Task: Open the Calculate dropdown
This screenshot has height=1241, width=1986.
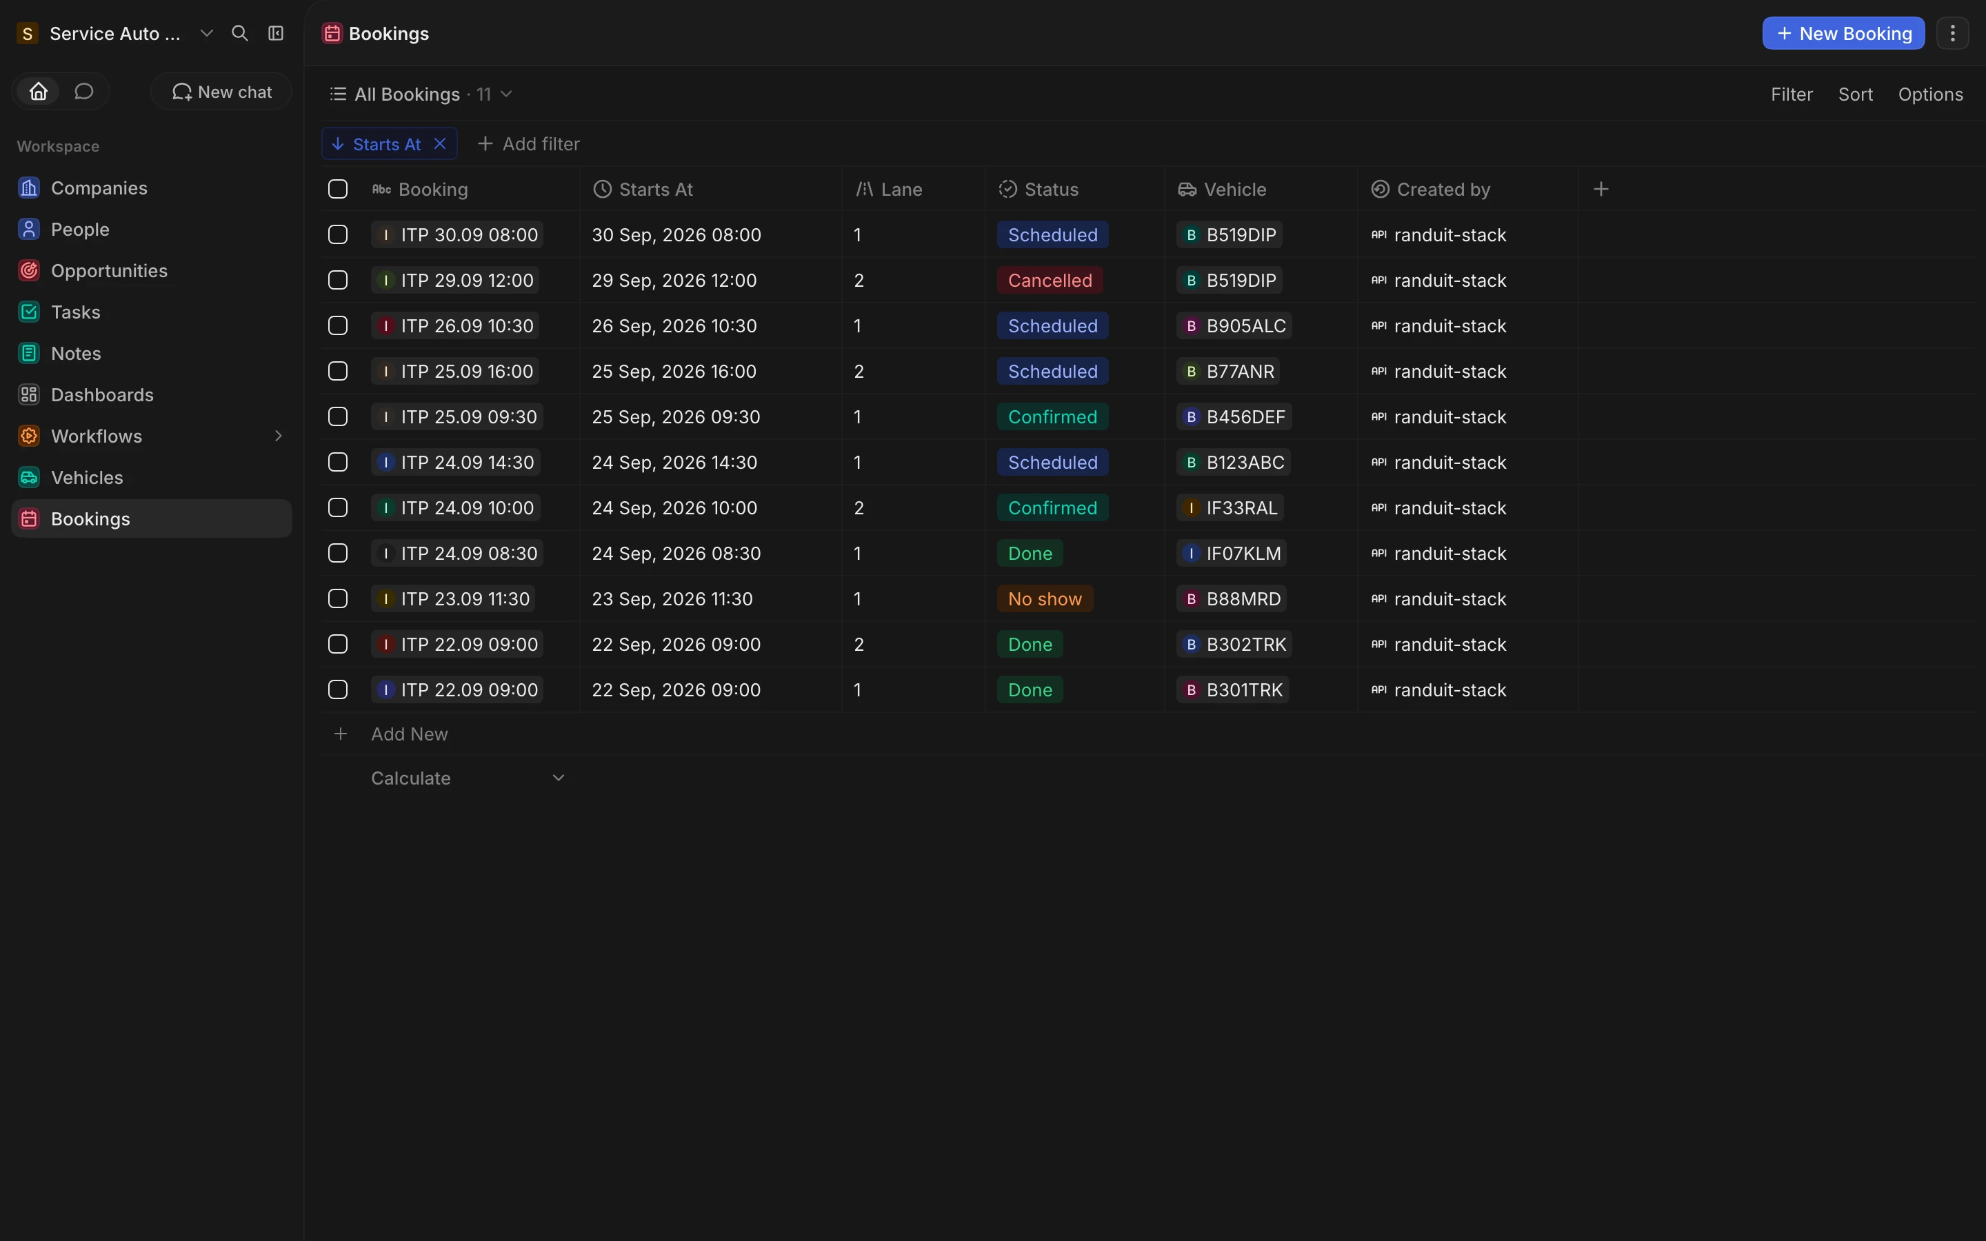Action: coord(468,778)
